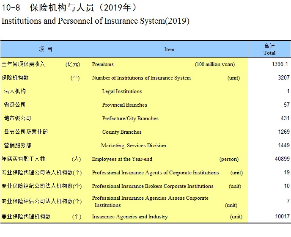Click 'Professional Insurance Agencies Assess Corporate Institutions'
This screenshot has width=291, height=237.
(x=150, y=201)
